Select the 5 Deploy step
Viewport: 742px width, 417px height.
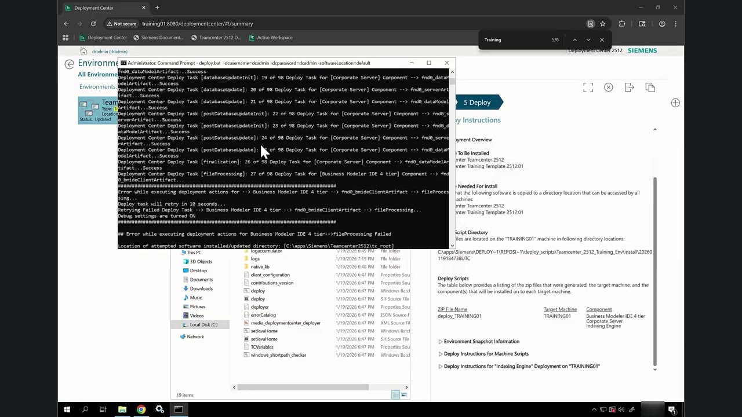(477, 103)
